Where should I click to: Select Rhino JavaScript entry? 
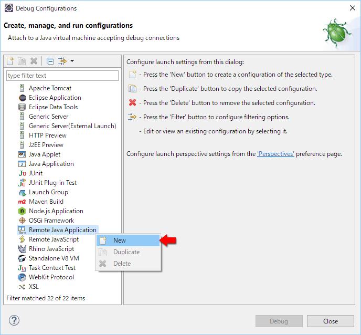point(51,249)
